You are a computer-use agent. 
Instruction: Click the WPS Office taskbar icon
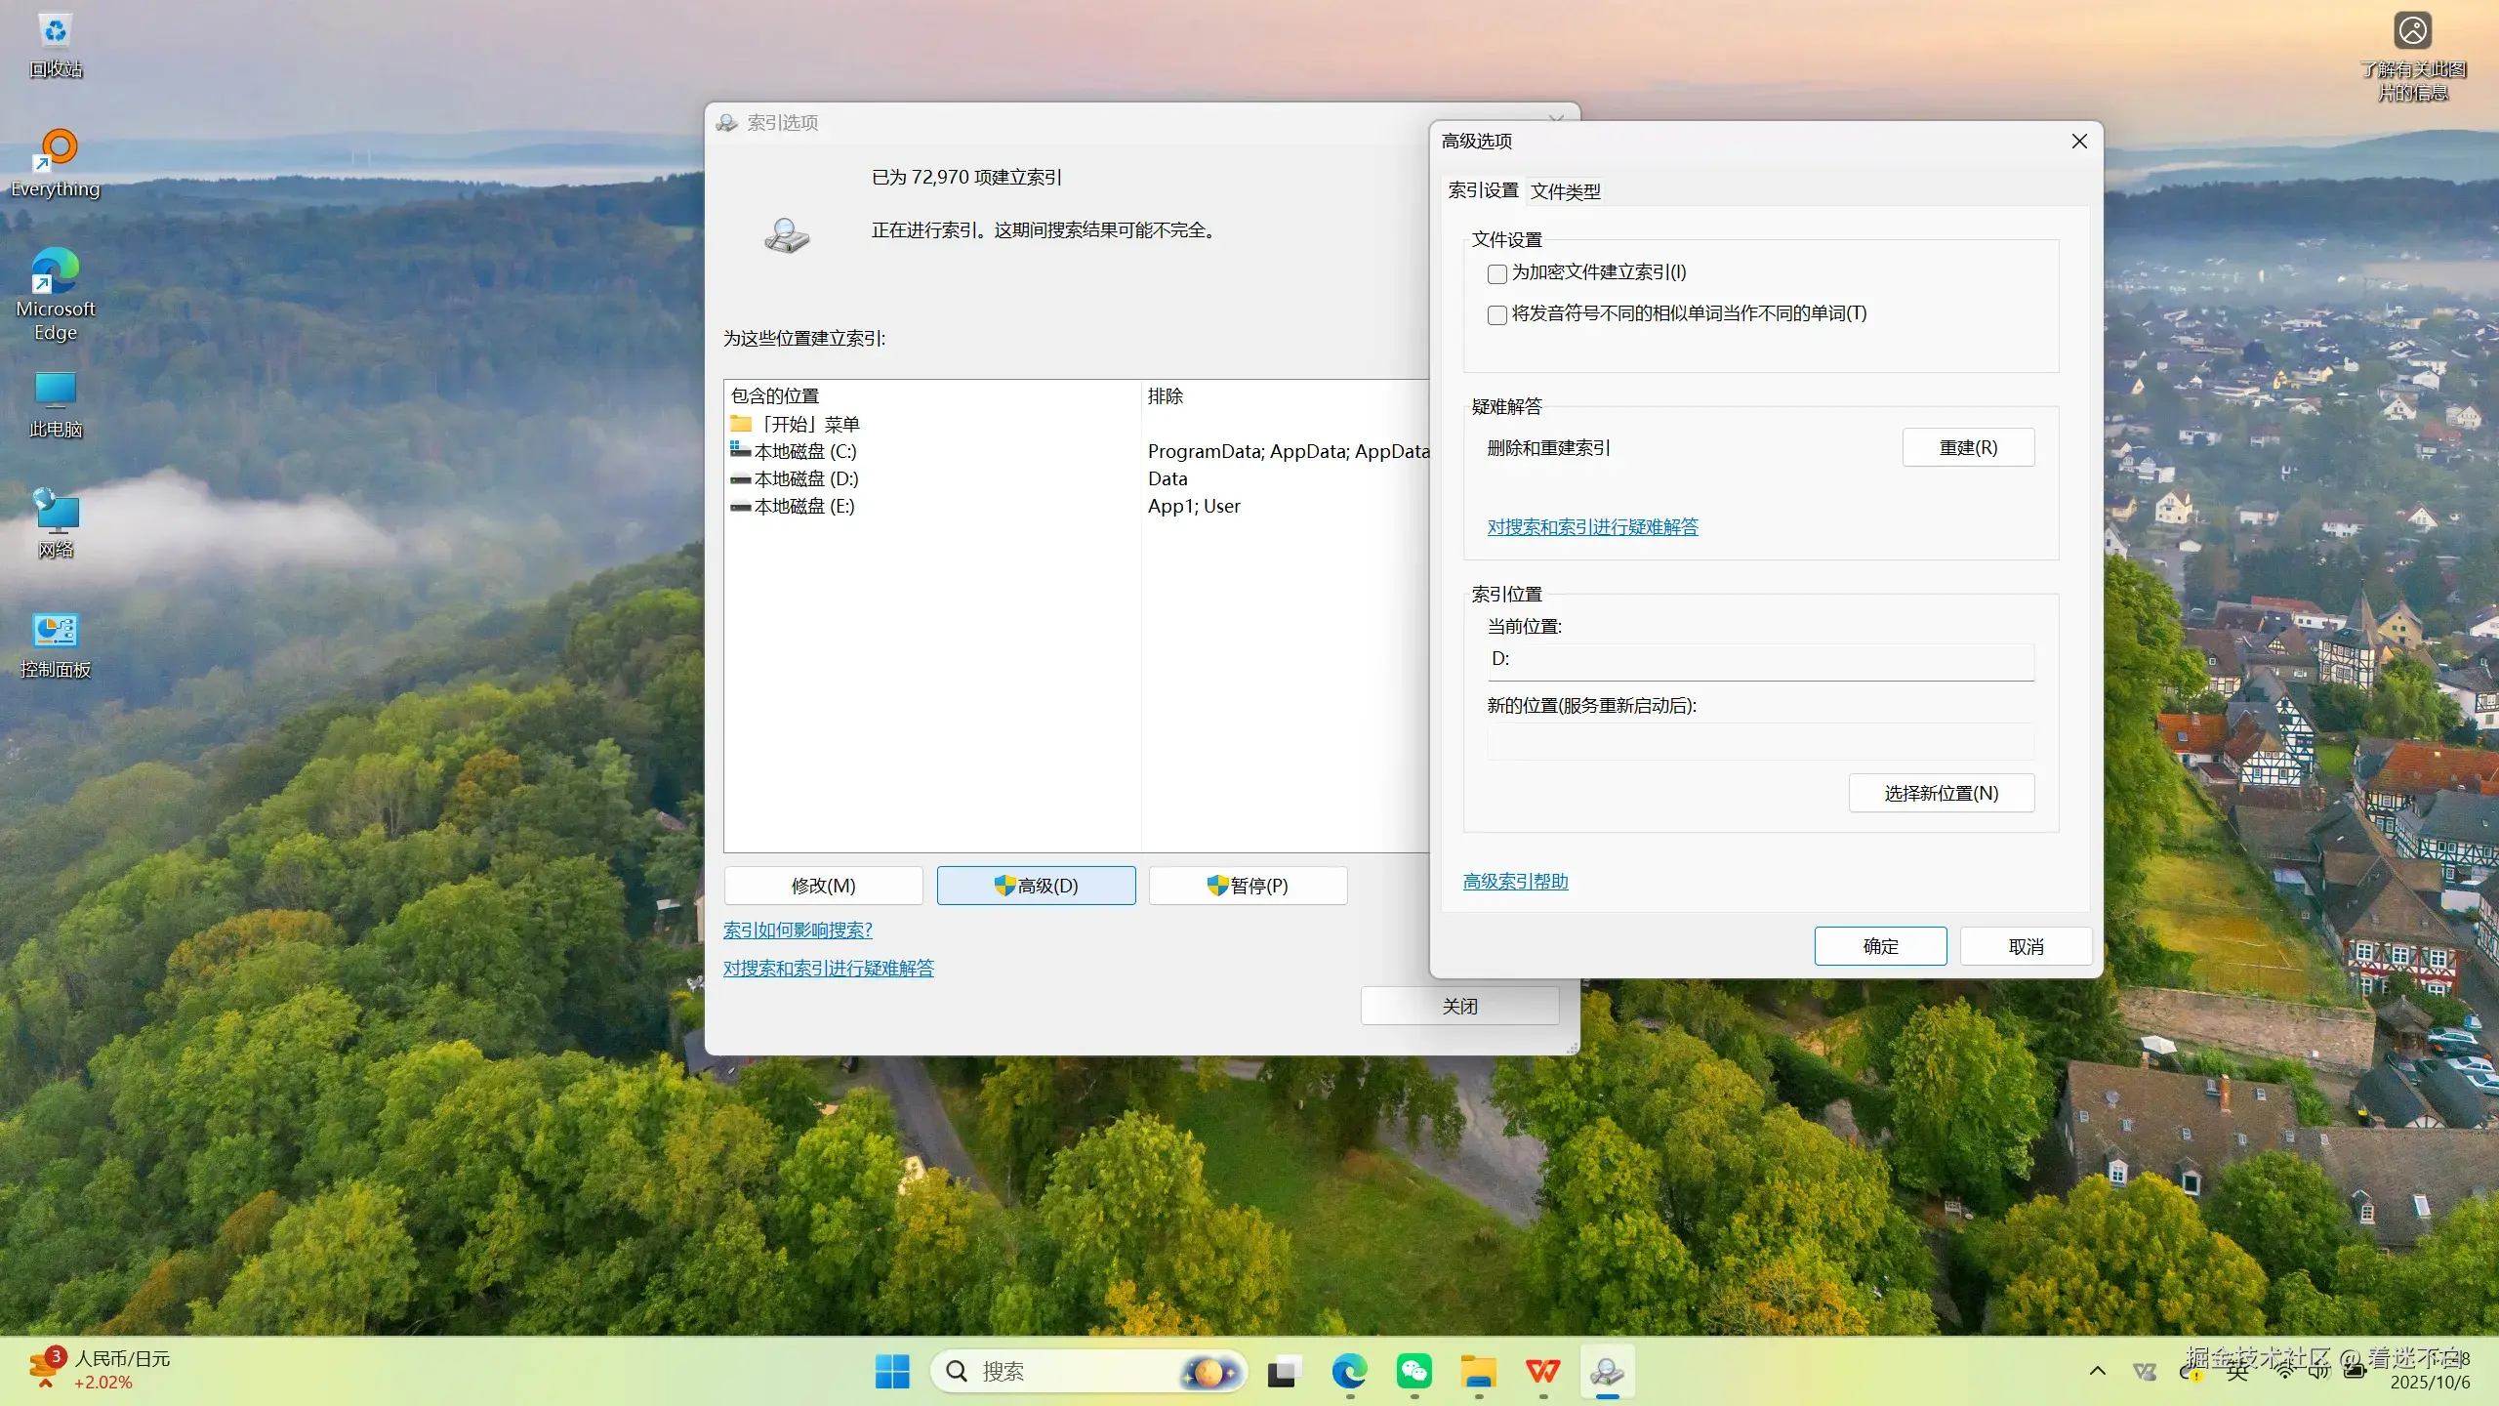tap(1542, 1372)
